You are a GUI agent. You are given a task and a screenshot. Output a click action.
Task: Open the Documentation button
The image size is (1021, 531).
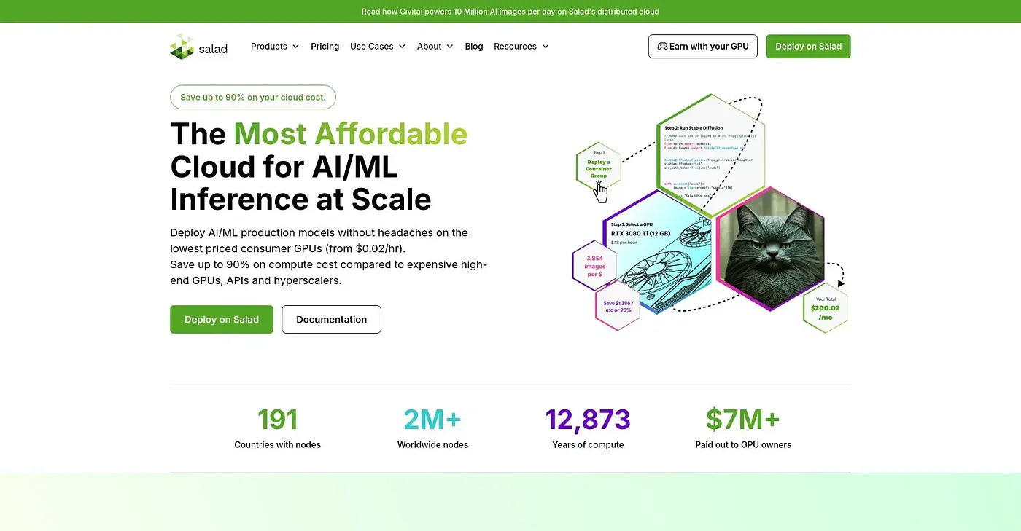331,319
